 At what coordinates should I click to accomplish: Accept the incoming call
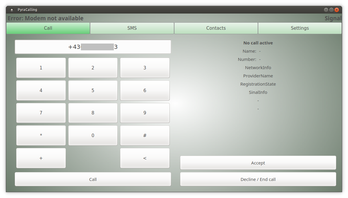pos(258,163)
